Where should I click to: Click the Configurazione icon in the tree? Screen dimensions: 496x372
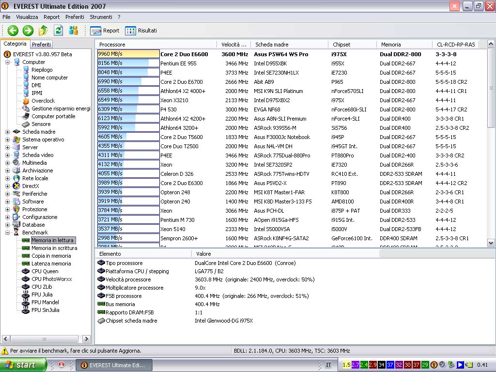coord(16,217)
